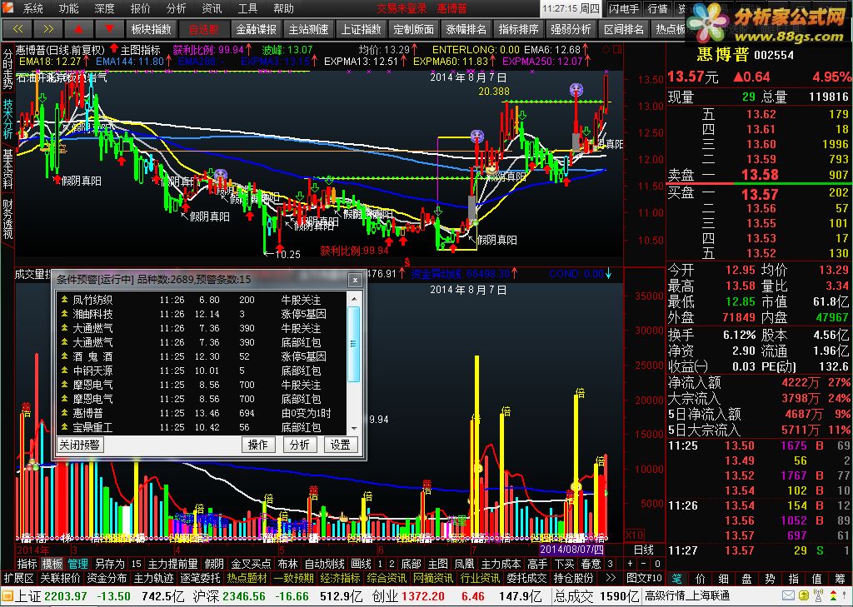Click the 操作 button in alert dialog

[x=257, y=445]
